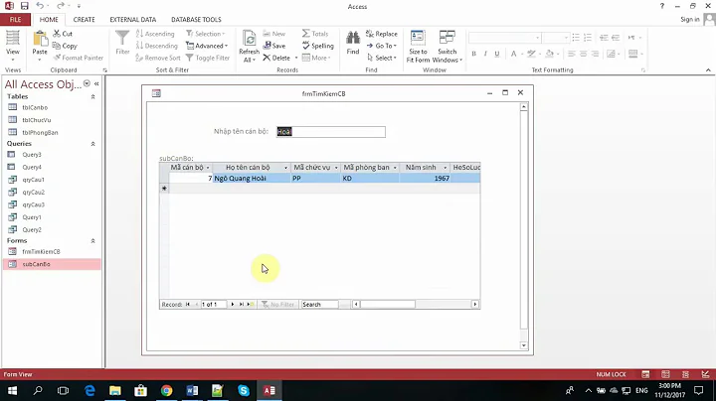
Task: Switch to EXTERNAL DATA tab
Action: 133,20
